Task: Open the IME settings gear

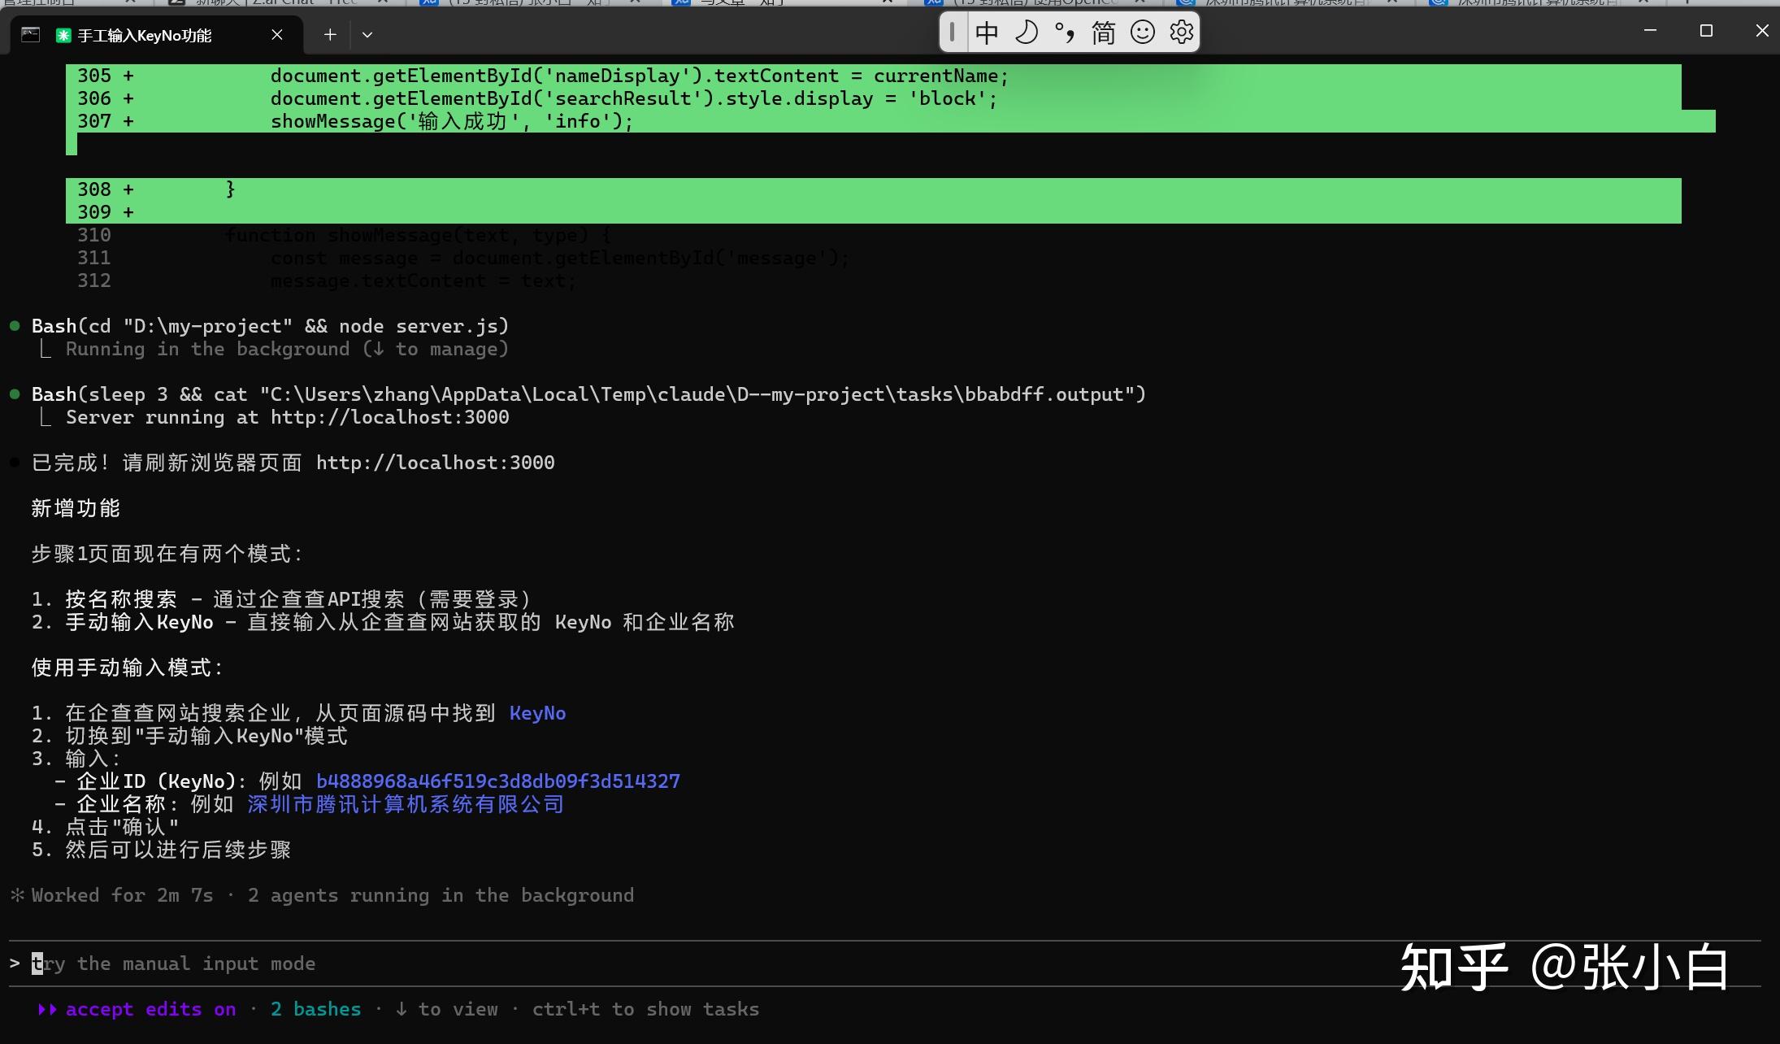Action: (1181, 33)
